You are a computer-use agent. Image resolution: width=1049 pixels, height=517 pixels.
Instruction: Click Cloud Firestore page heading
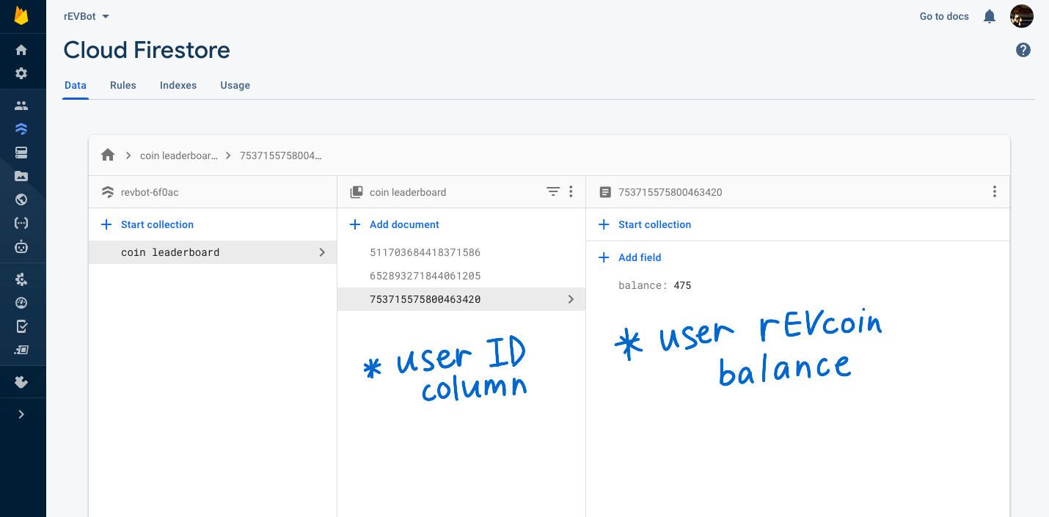147,50
